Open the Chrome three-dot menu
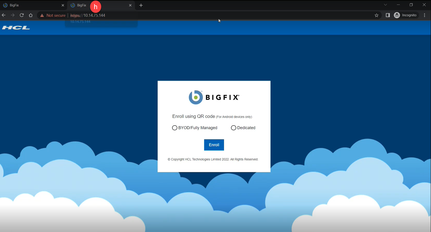This screenshot has width=431, height=232. point(425,15)
